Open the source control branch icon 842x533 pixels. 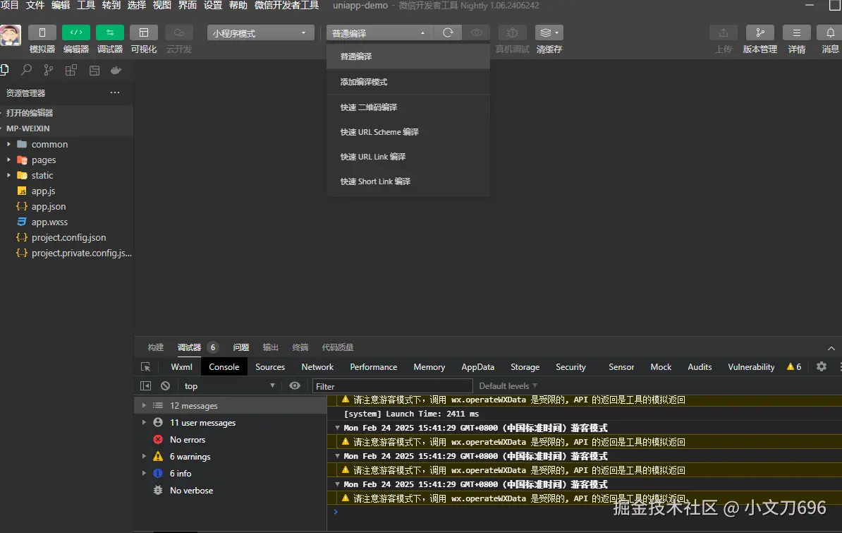(x=49, y=70)
